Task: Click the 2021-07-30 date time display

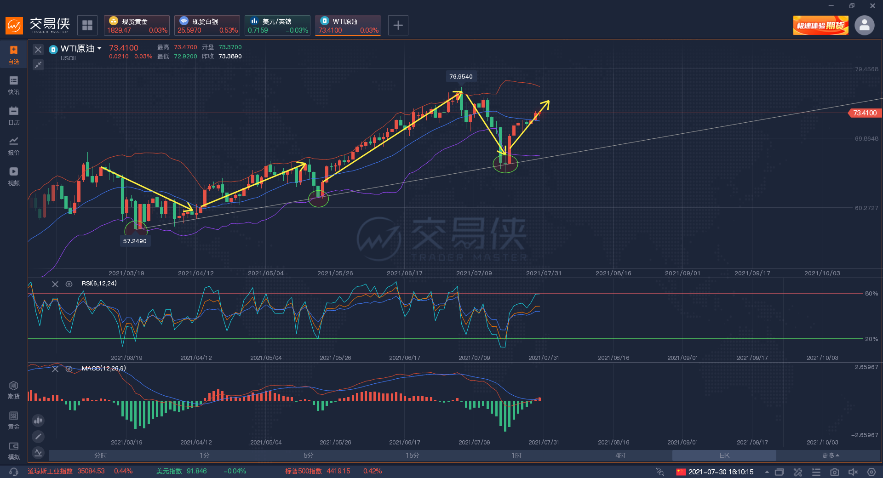Action: pyautogui.click(x=721, y=472)
